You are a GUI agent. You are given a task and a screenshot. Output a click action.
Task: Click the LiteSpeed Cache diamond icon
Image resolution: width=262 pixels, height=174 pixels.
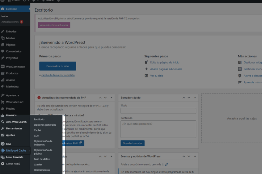(x=3, y=150)
